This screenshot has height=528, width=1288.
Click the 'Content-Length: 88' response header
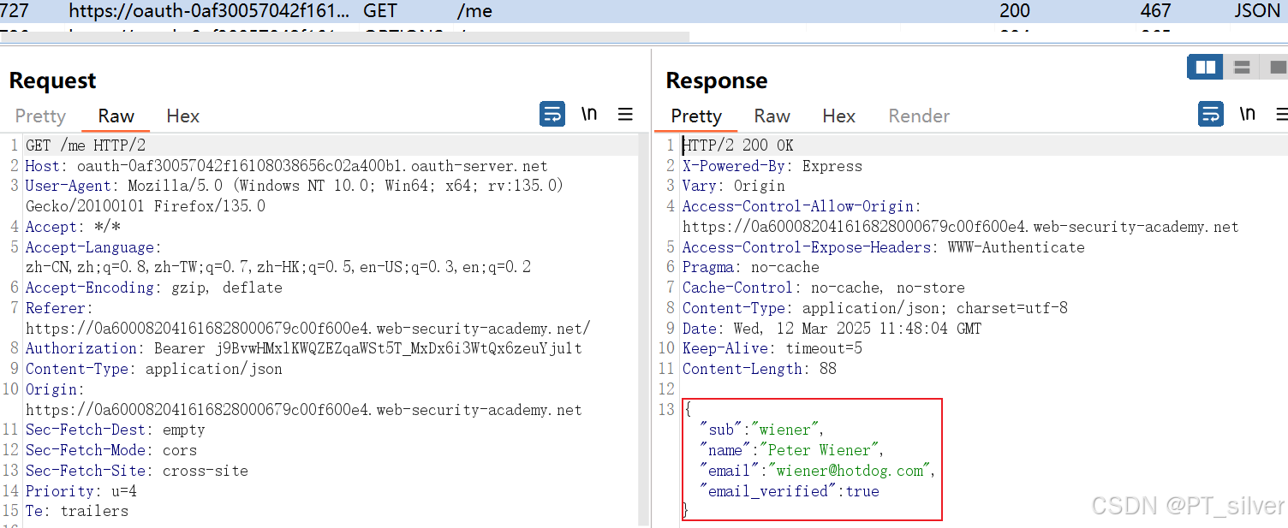(759, 369)
